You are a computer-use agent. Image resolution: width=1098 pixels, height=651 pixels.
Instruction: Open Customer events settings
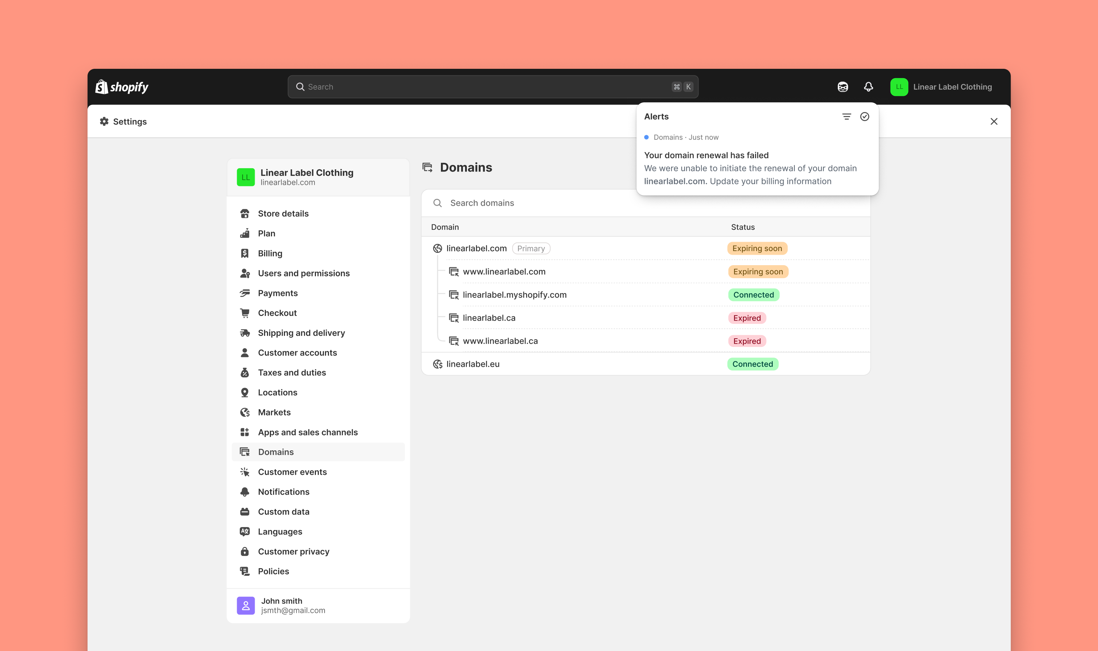[x=318, y=472]
